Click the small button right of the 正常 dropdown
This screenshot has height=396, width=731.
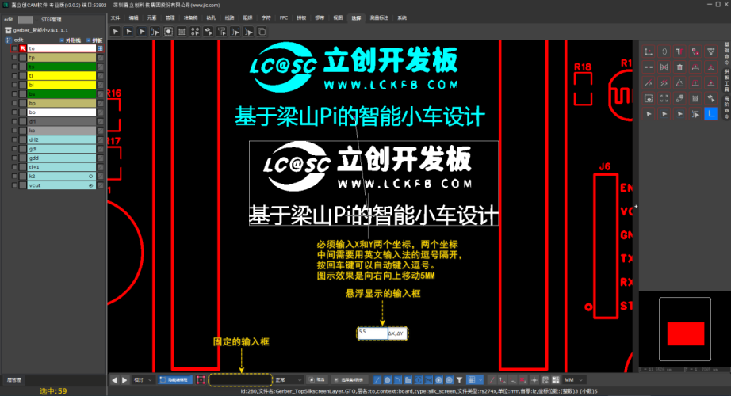point(317,379)
